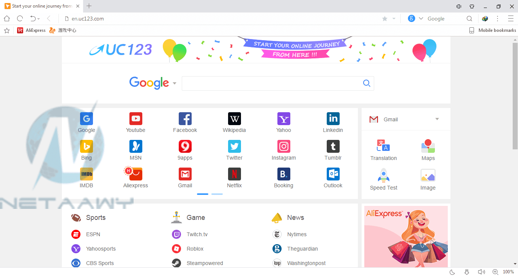Open the Outlook shortcut icon
The image size is (518, 276).
pos(333,174)
